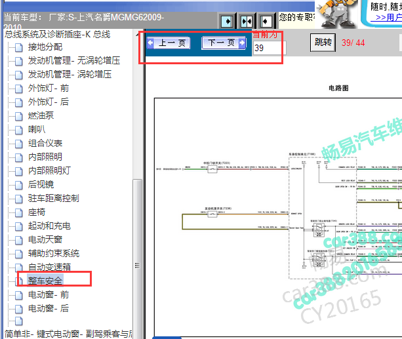Open 驻车距离控制 diagram entry

[x=54, y=198]
